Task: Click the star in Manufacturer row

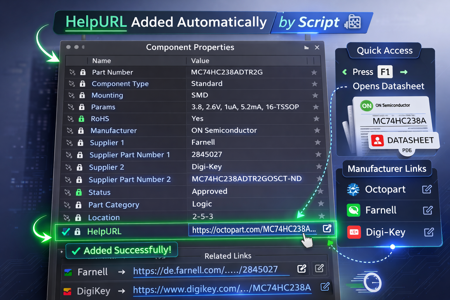Action: [317, 130]
